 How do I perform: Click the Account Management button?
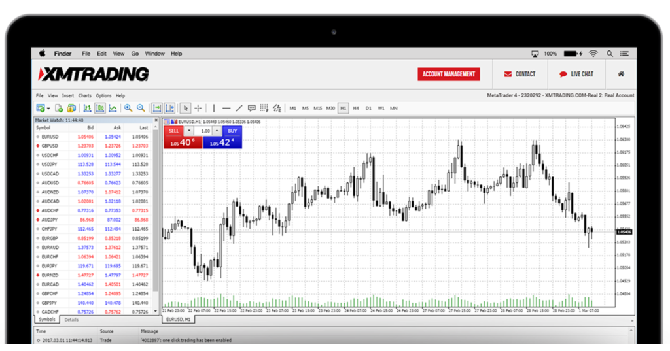point(449,75)
